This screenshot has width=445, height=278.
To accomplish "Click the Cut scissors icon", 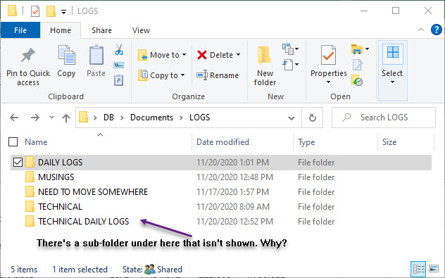I will (x=119, y=49).
